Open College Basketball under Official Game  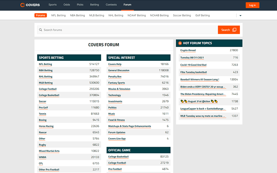pos(118,157)
